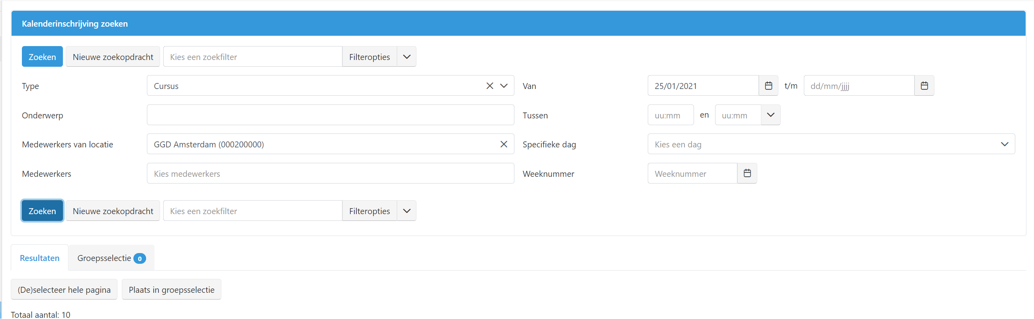Open the Van date calendar picker
1034x319 pixels.
(x=768, y=86)
